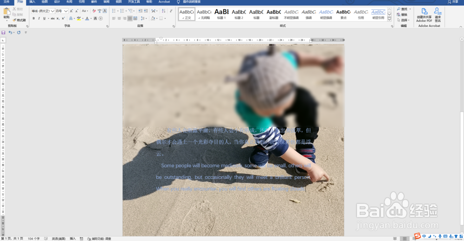This screenshot has width=464, height=241.
Task: Open the bullets list dropdown arrow
Action: pos(118,11)
